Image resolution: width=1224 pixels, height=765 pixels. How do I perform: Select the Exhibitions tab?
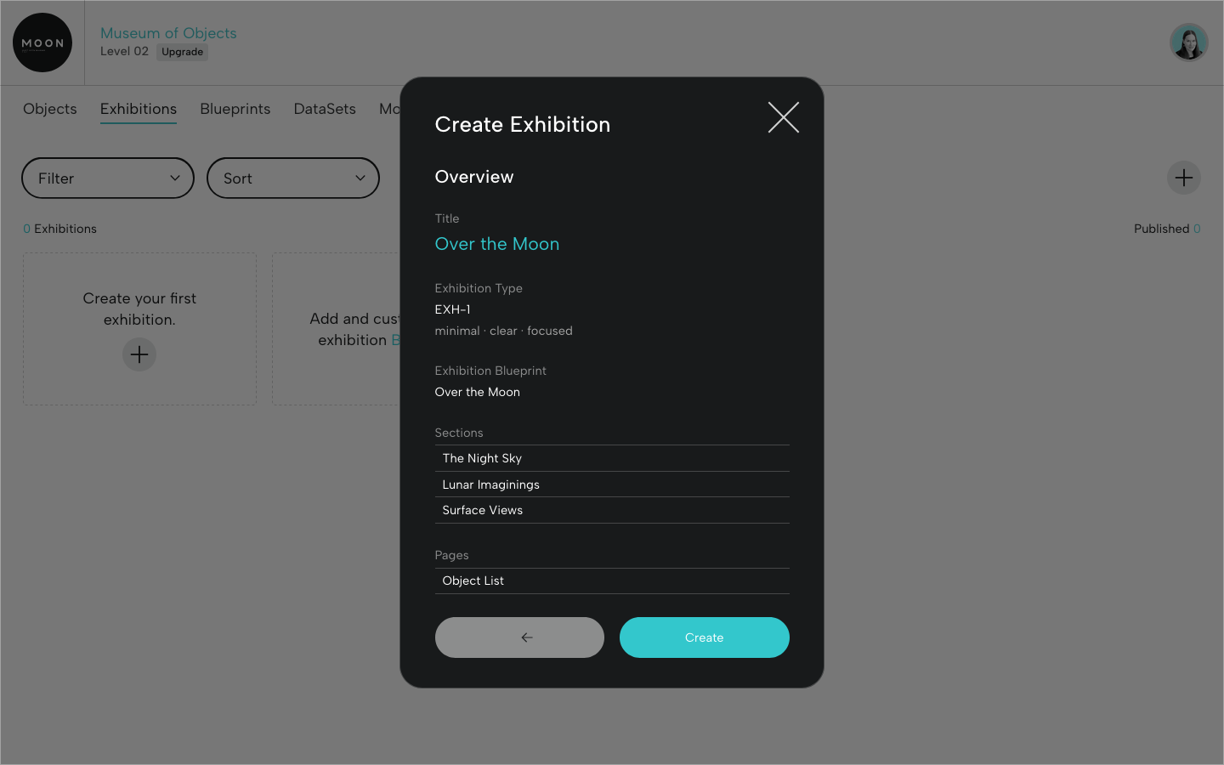pos(139,109)
